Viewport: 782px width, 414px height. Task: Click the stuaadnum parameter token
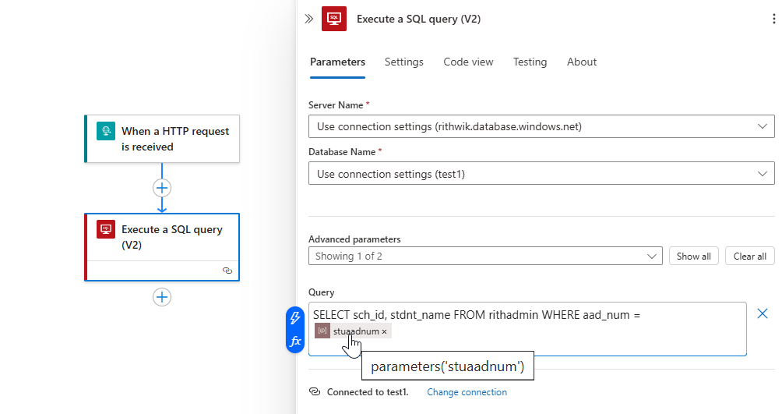coord(353,331)
